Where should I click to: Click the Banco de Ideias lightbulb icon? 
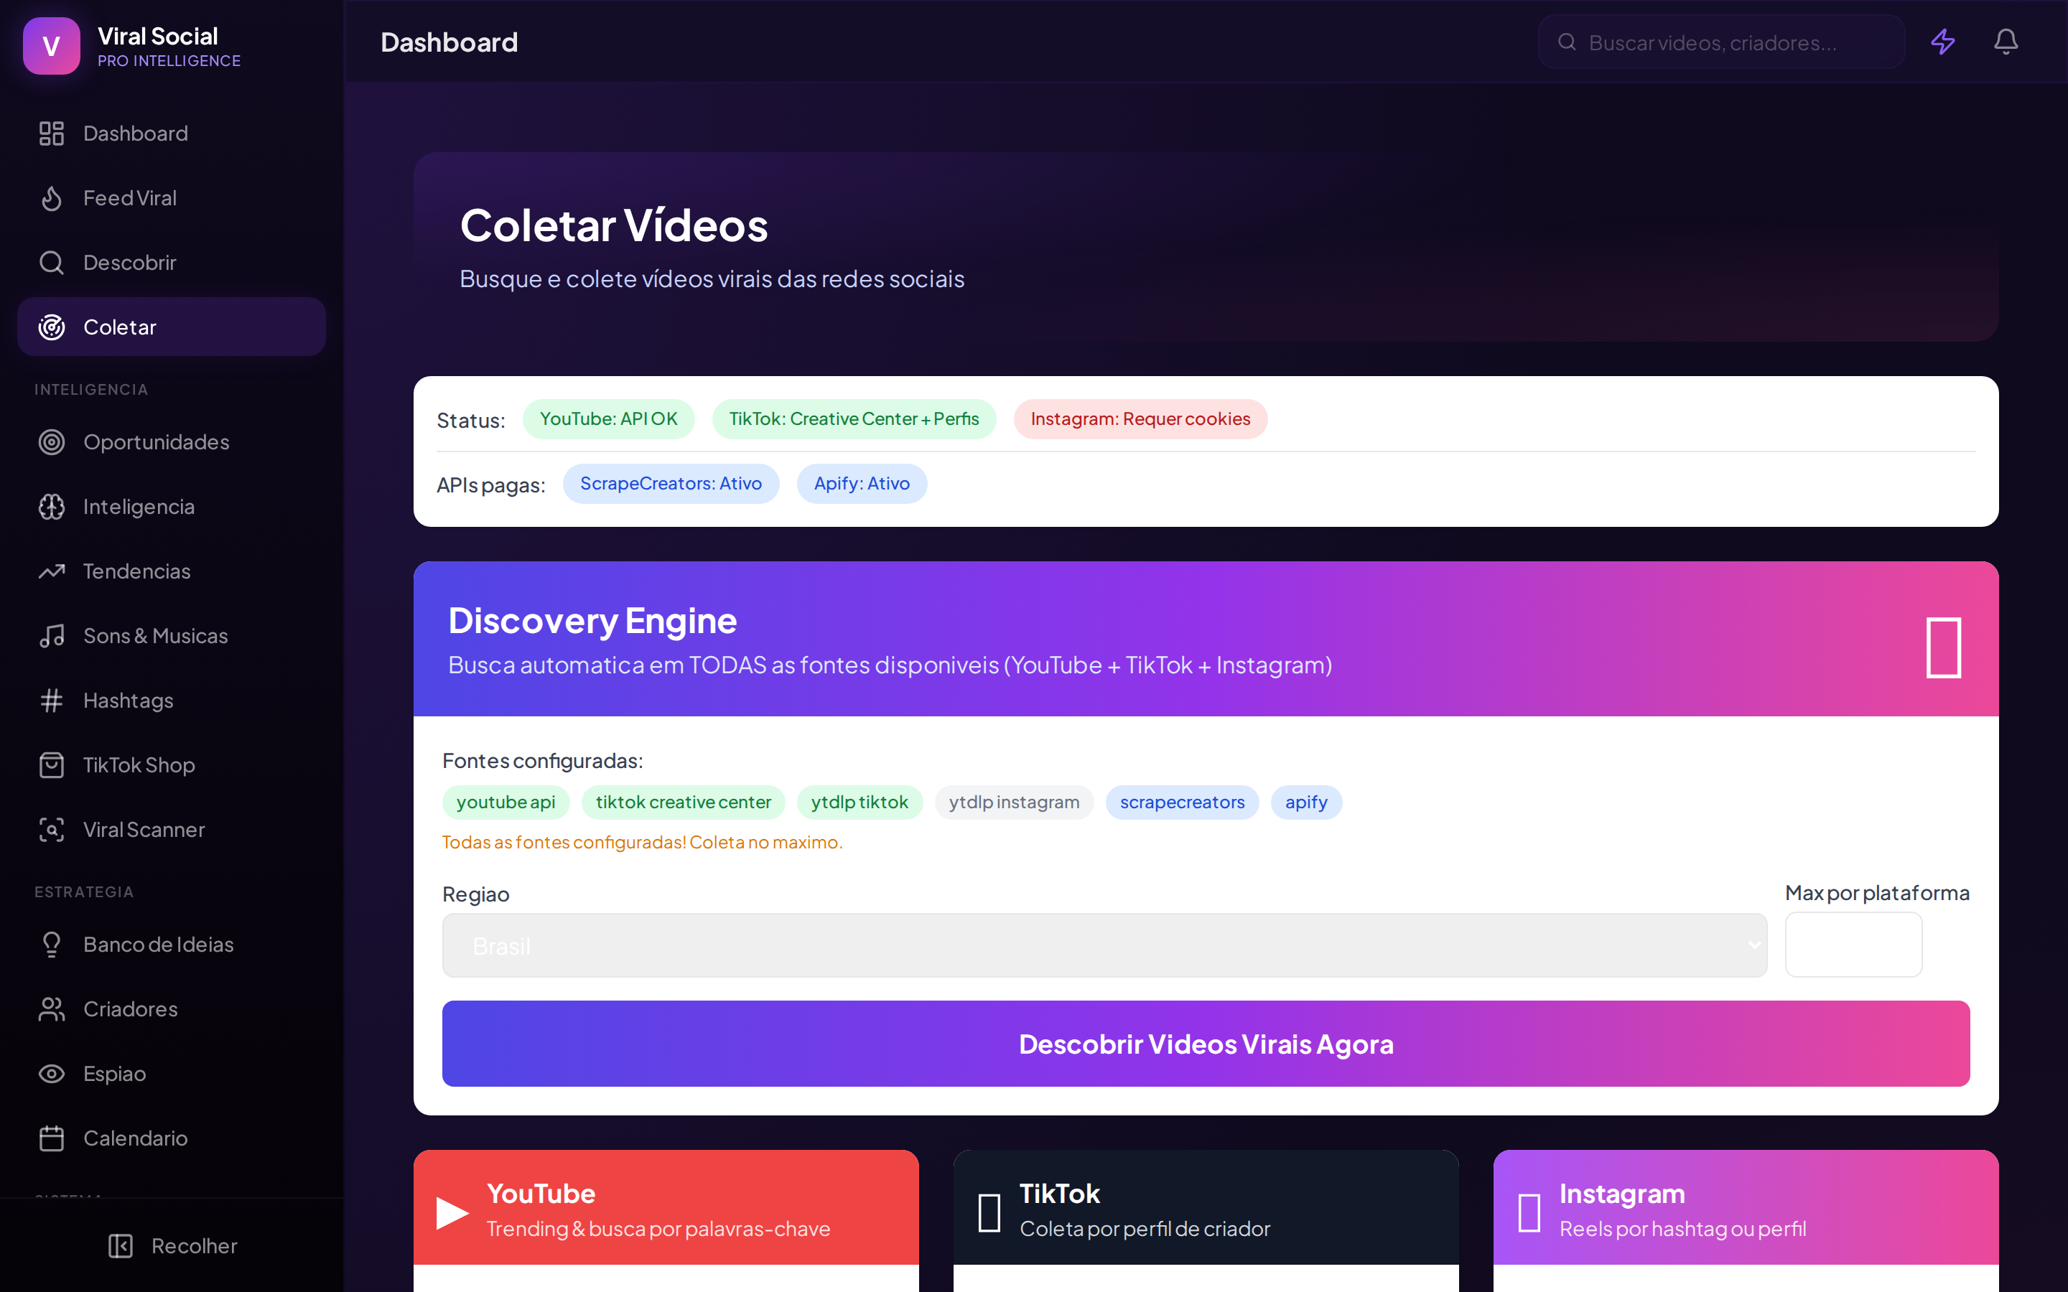click(51, 944)
